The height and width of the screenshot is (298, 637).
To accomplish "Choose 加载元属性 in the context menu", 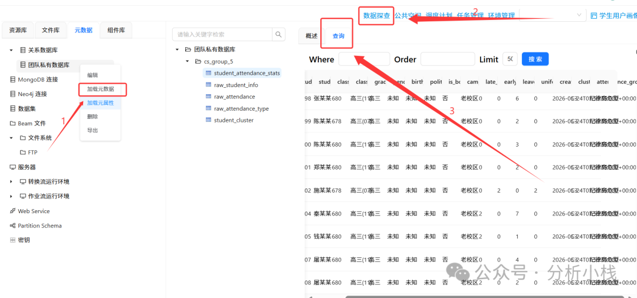I will [x=101, y=103].
